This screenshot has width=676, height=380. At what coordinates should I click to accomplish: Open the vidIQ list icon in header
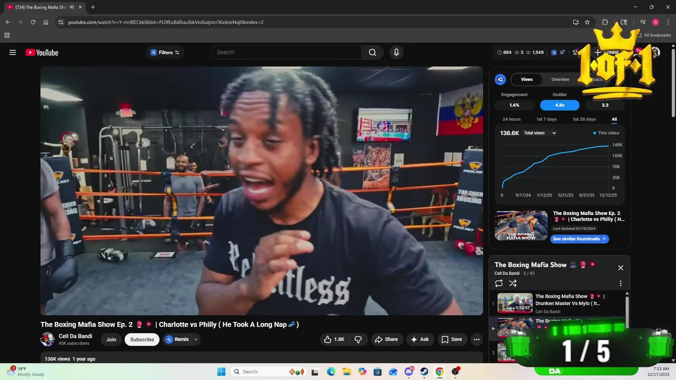pyautogui.click(x=562, y=52)
